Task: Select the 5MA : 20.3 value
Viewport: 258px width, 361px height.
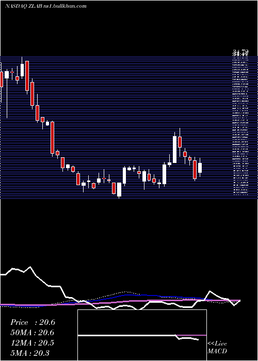Action: click(x=29, y=353)
